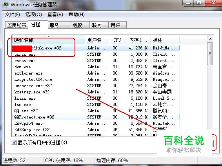Image resolution: width=222 pixels, height=166 pixels.
Task: Click the 71,356 K memory value
Action: [138, 111]
